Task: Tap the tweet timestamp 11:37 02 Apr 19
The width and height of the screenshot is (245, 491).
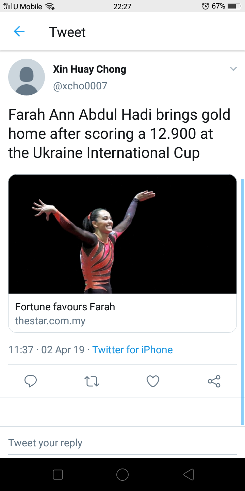Action: 46,350
